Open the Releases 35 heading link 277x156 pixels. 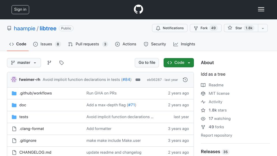click(215, 152)
